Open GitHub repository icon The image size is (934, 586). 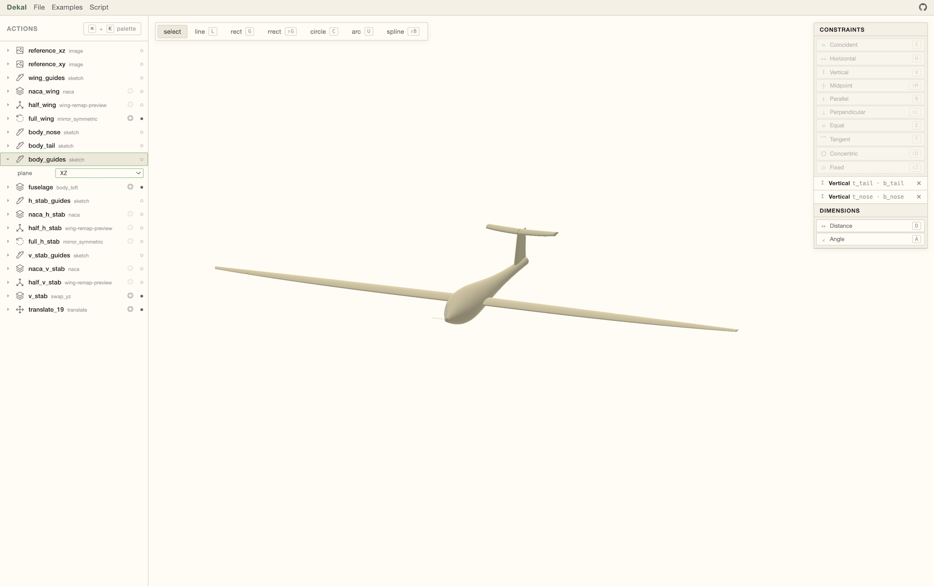(923, 7)
